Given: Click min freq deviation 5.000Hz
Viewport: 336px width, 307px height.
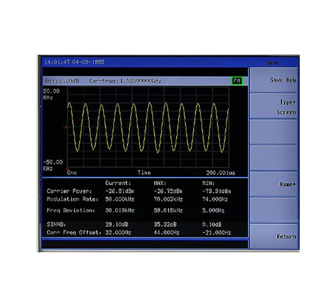Looking at the screenshot, I should (x=213, y=211).
